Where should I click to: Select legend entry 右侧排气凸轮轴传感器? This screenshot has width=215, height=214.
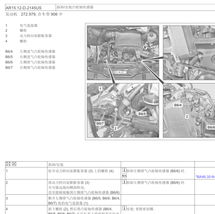37,67
